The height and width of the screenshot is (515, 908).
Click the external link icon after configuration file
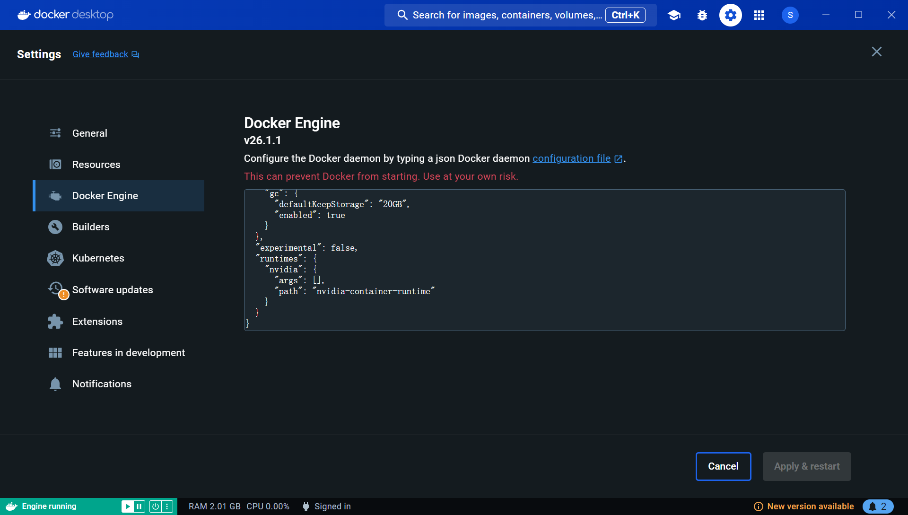pyautogui.click(x=618, y=159)
